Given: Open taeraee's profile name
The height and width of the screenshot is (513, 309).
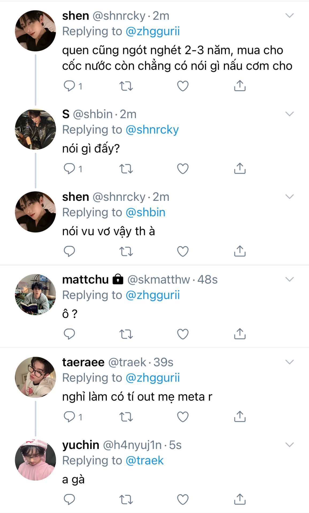Looking at the screenshot, I should point(83,362).
